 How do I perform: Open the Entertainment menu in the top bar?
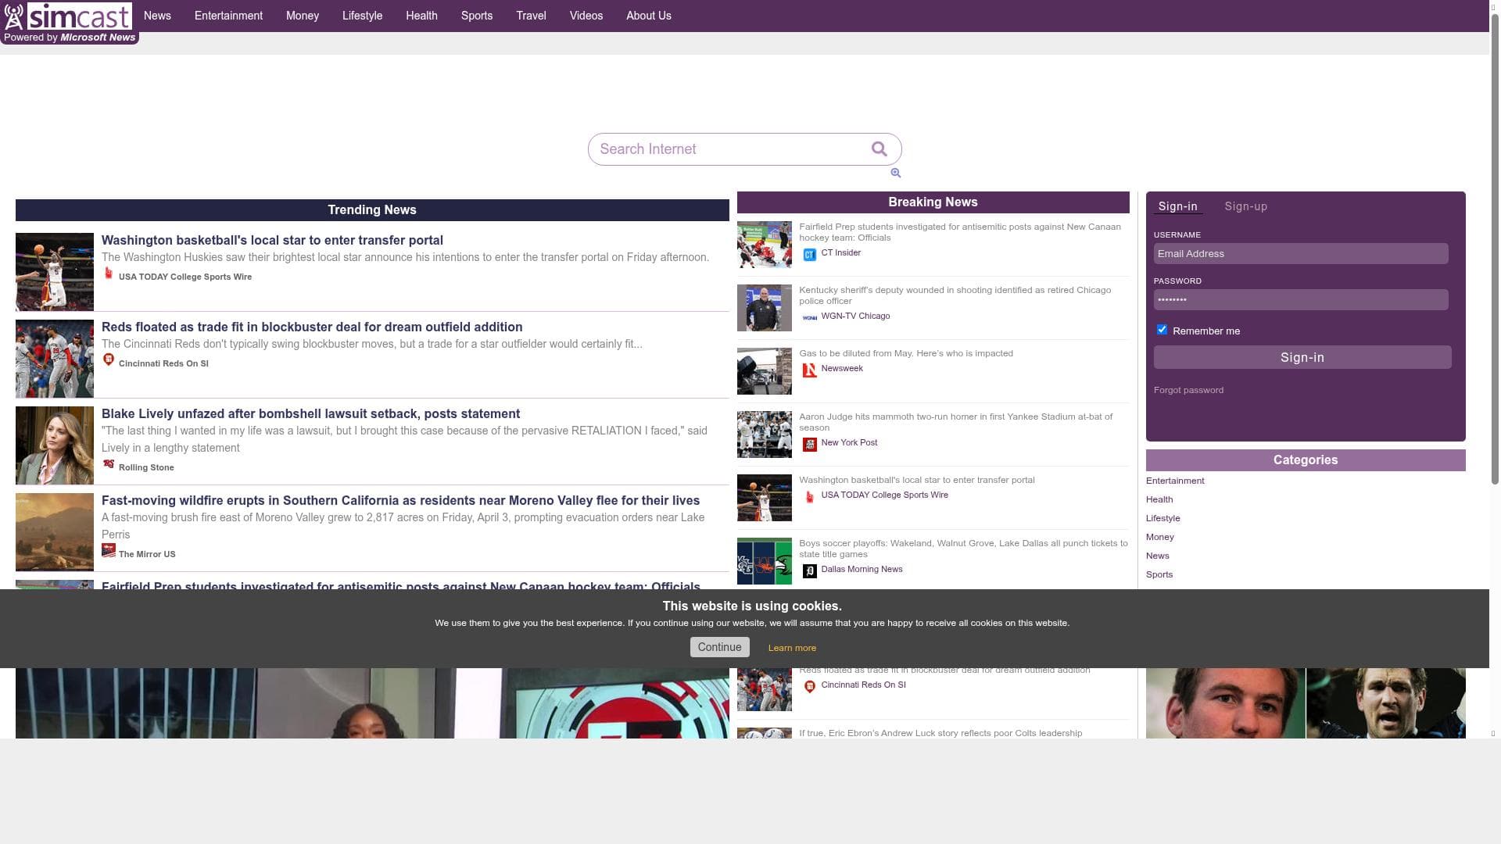coord(228,16)
